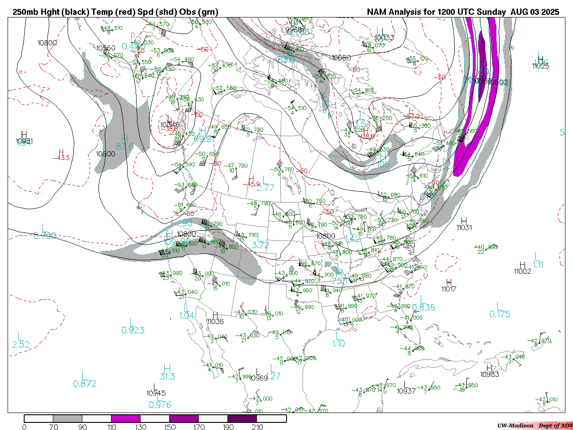Viewport: 573px width, 430px height.
Task: Click the H marker labeled 11002
Action: coord(522,265)
